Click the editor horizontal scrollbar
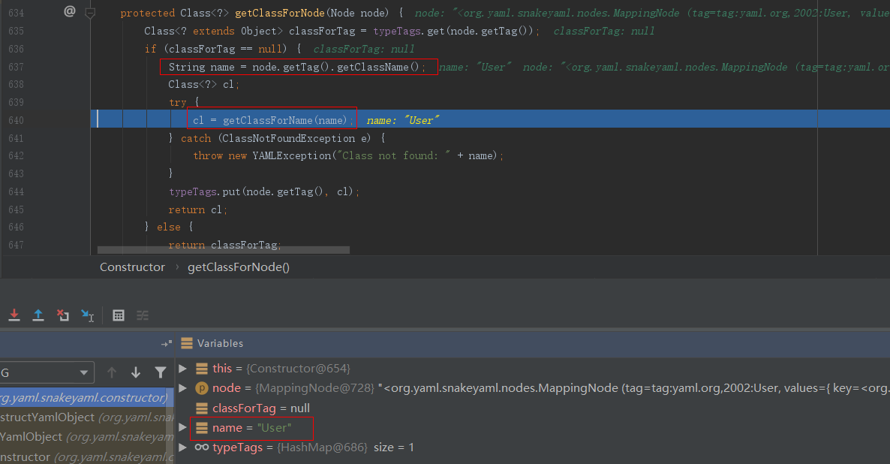 224,250
